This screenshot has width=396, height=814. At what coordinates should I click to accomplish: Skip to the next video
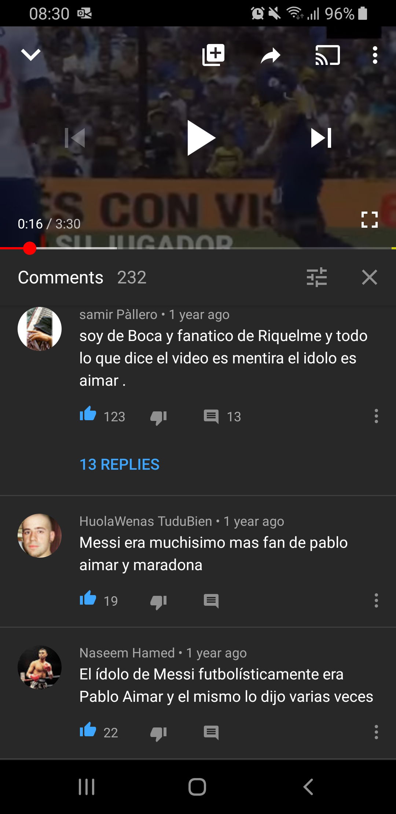(321, 138)
